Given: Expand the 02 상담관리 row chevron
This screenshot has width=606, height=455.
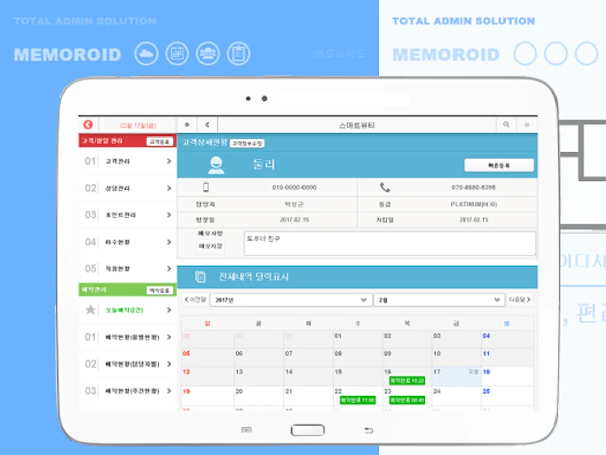Looking at the screenshot, I should pos(169,188).
